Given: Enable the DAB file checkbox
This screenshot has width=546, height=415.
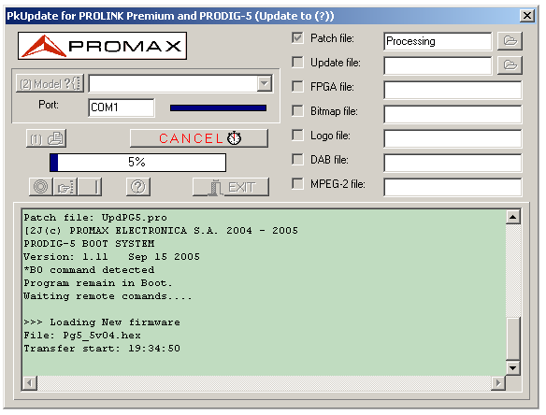Looking at the screenshot, I should pos(297,160).
